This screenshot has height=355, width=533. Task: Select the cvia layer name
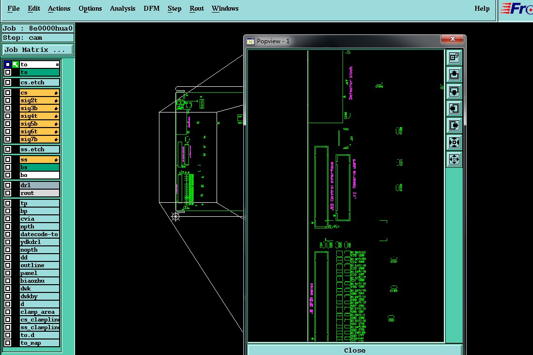click(39, 219)
